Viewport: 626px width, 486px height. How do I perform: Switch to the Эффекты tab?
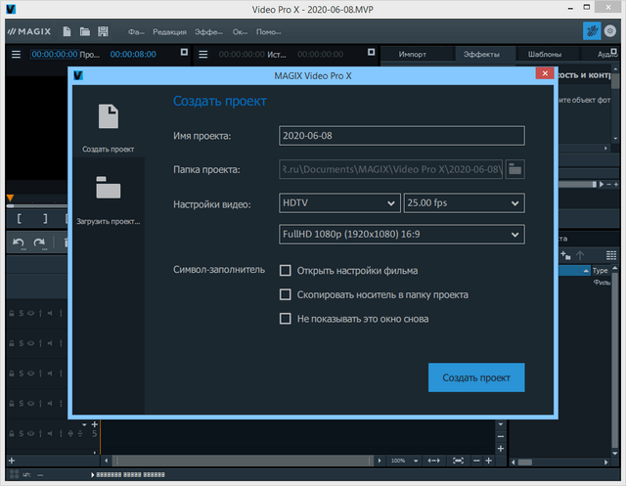point(481,54)
